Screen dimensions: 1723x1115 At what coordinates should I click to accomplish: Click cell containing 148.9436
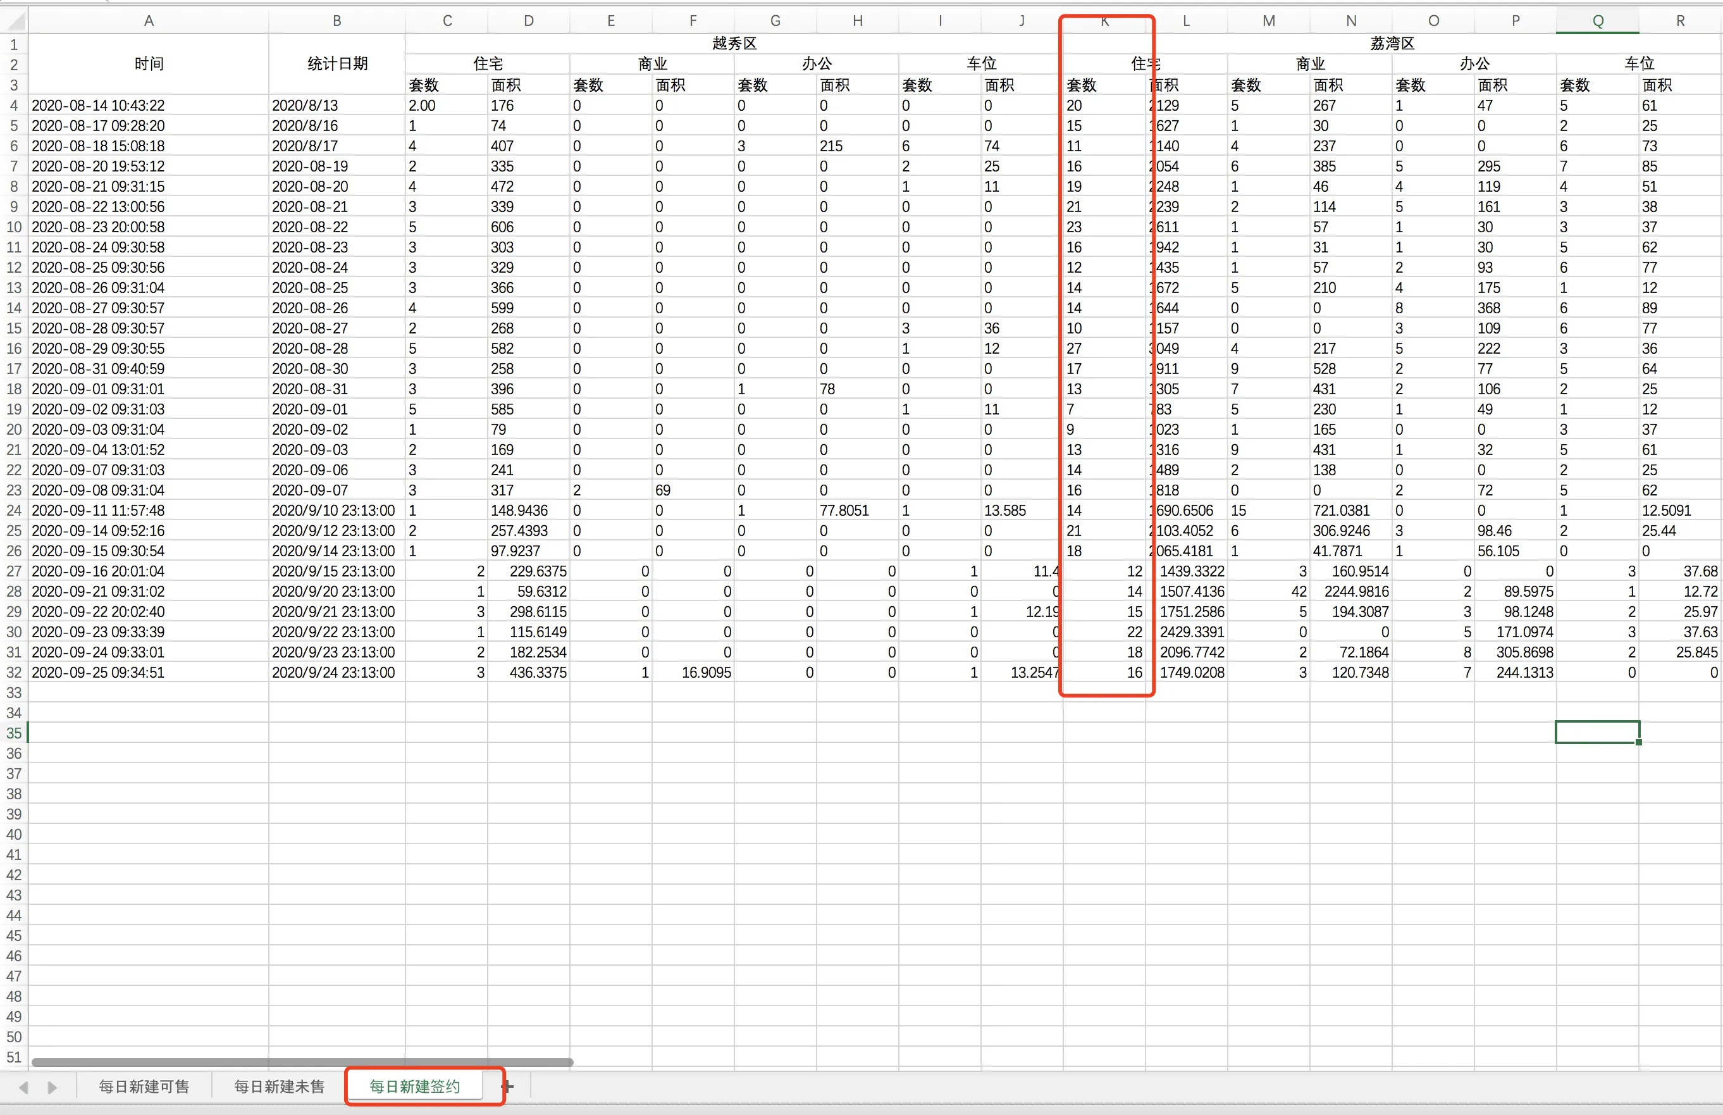529,511
